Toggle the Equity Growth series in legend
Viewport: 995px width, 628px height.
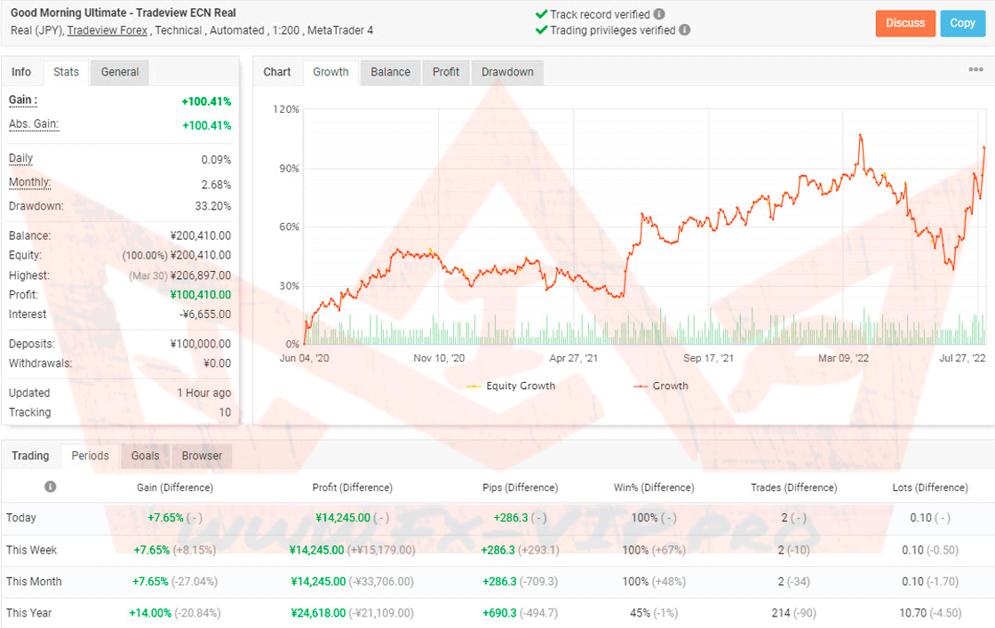512,386
